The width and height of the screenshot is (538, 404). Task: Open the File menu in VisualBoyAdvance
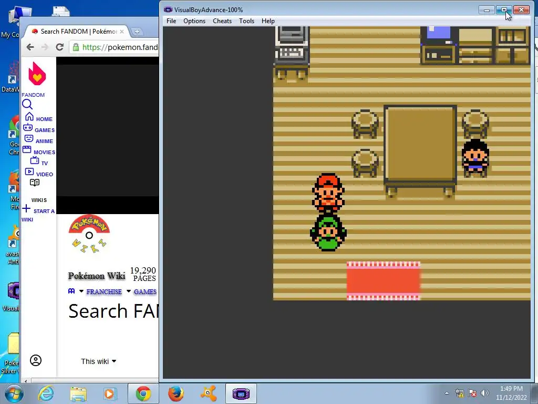click(x=171, y=21)
